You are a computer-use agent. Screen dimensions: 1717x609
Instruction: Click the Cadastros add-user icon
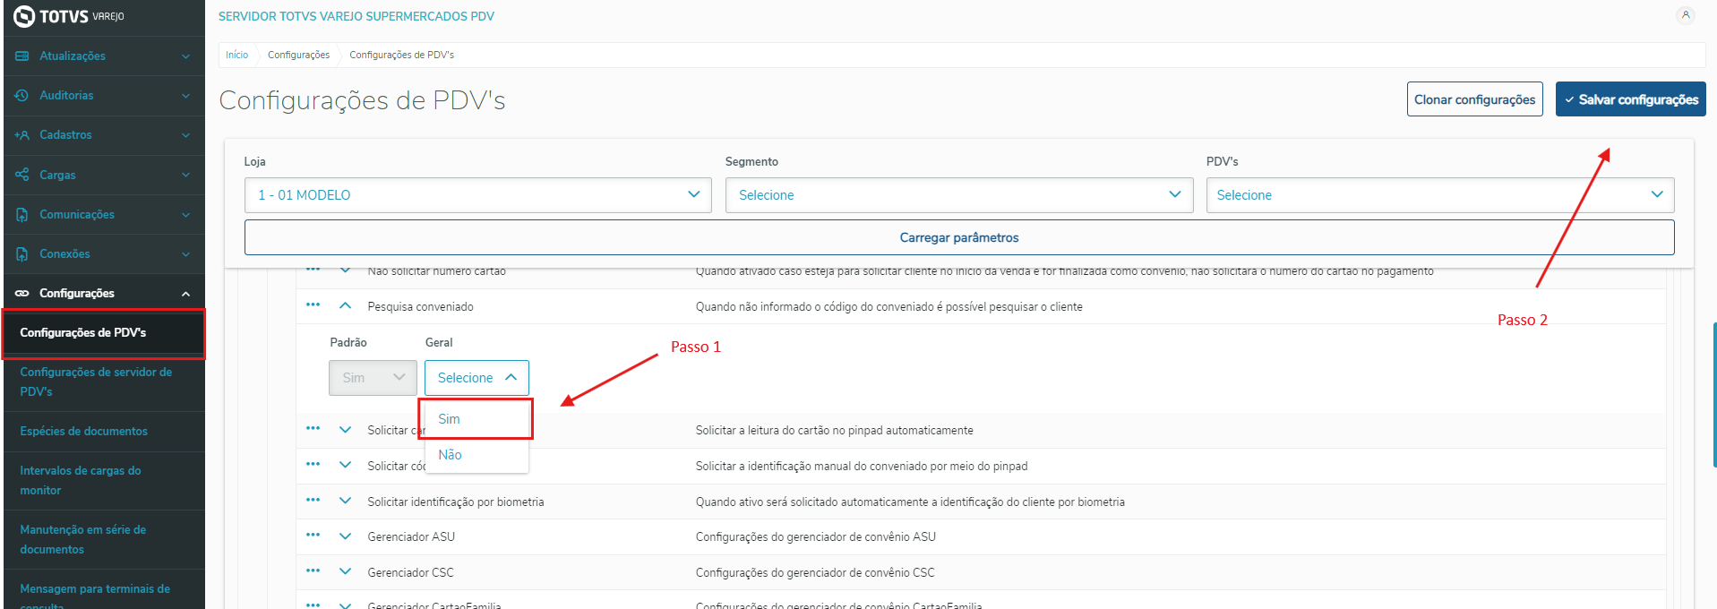pyautogui.click(x=22, y=135)
